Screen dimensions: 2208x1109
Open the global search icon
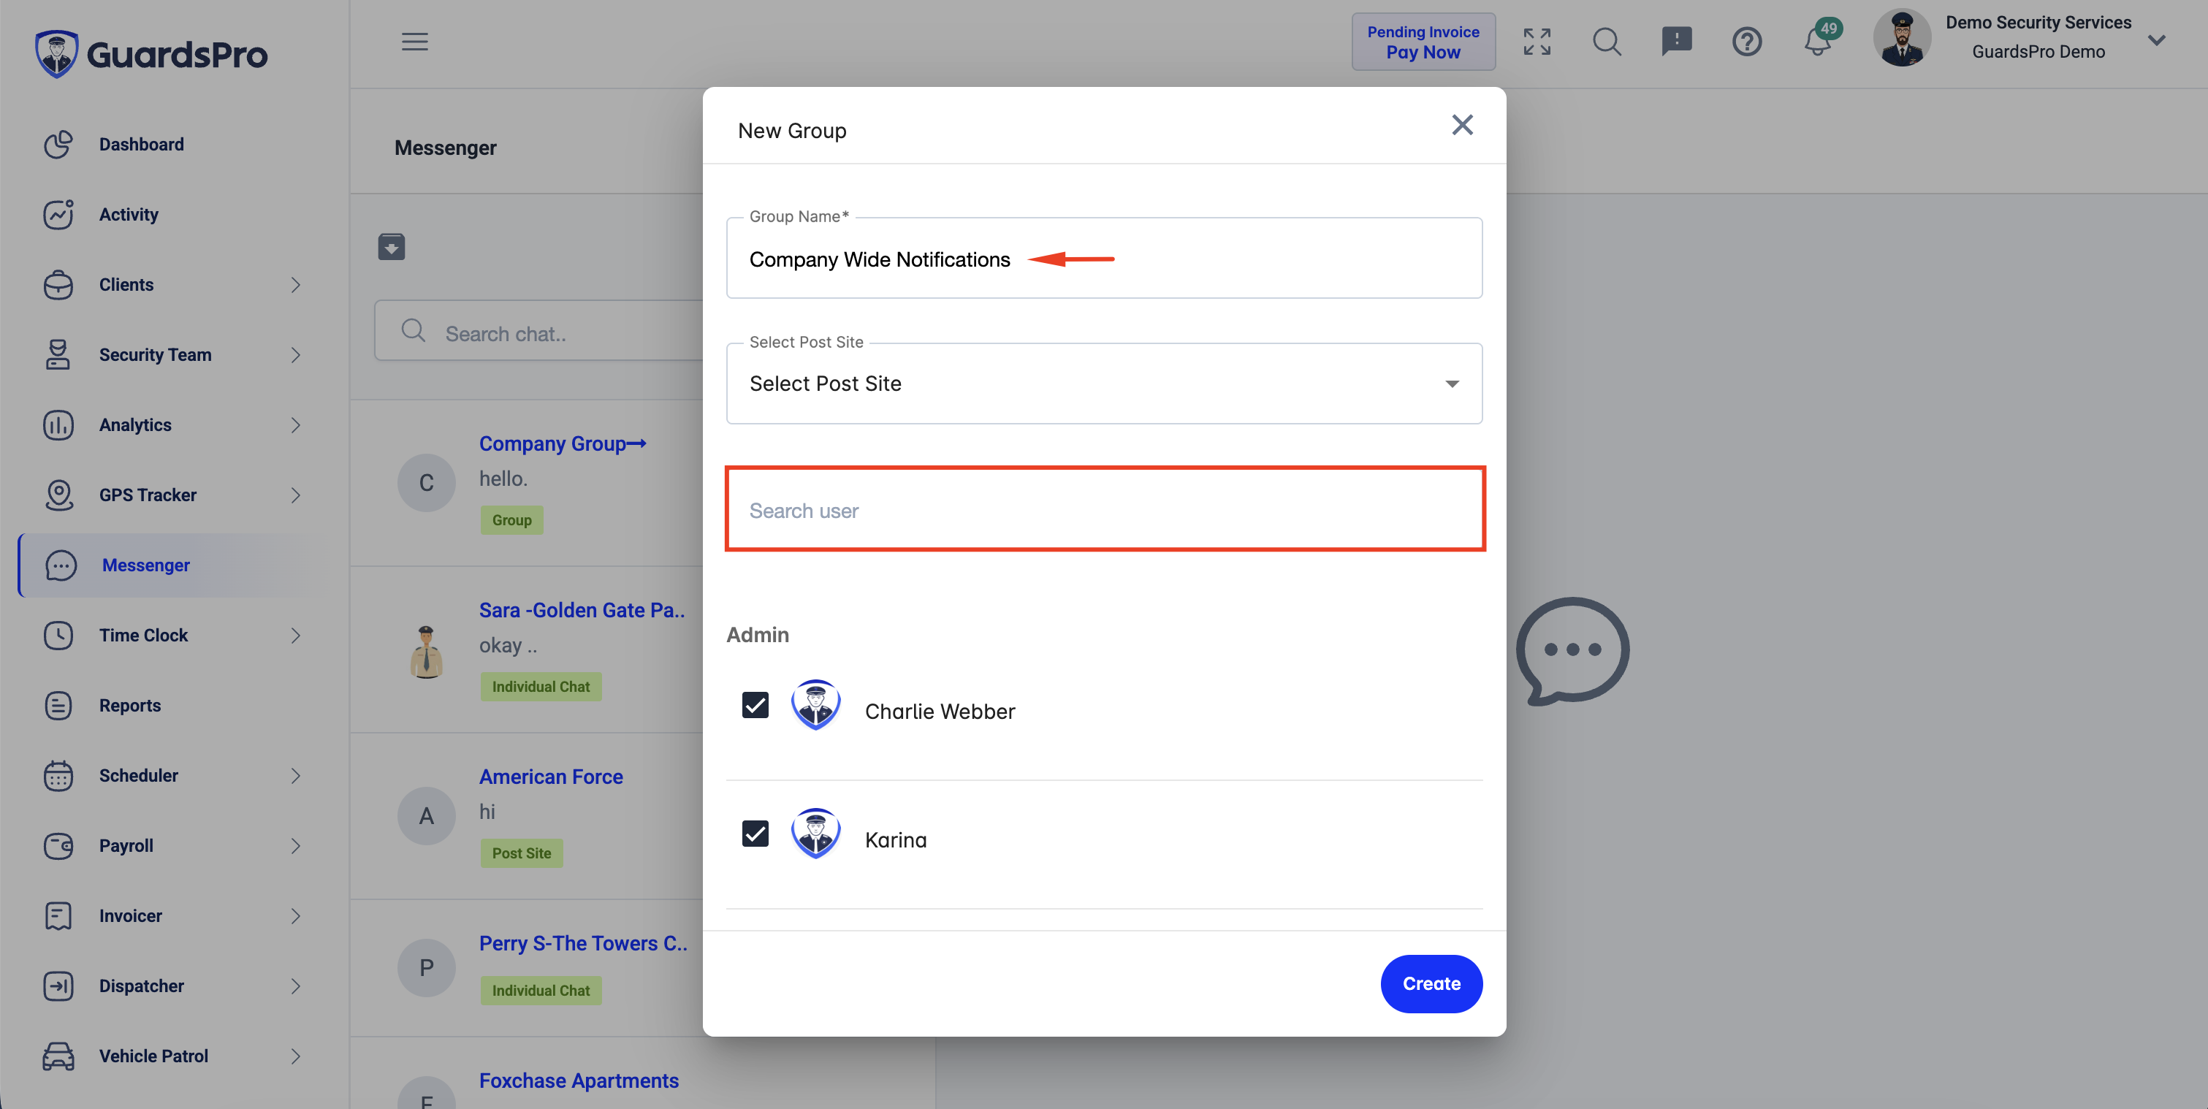1607,42
